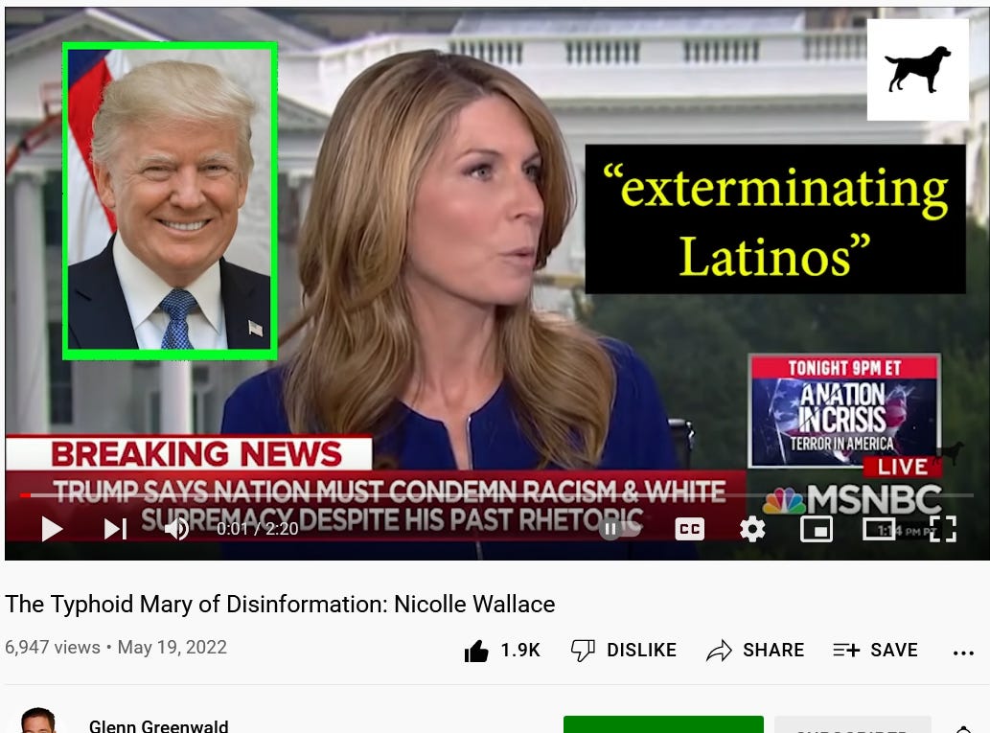Open Glenn Greenwald's channel avatar
Screen dimensions: 990x733
tap(38, 721)
